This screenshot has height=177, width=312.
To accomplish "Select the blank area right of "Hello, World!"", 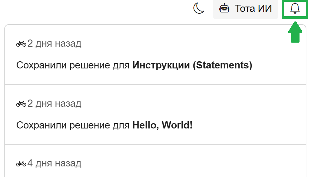I will [250, 125].
